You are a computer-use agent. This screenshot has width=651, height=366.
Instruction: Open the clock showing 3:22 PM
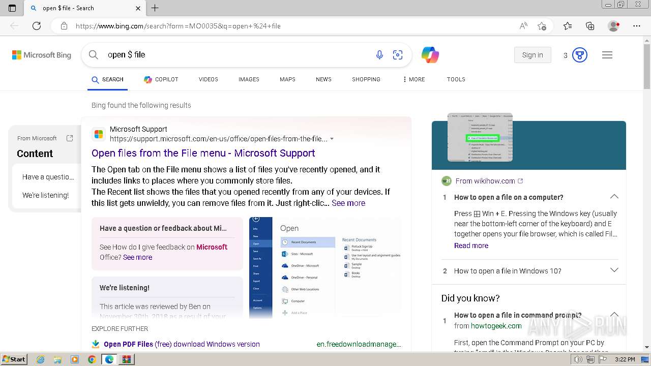point(625,359)
